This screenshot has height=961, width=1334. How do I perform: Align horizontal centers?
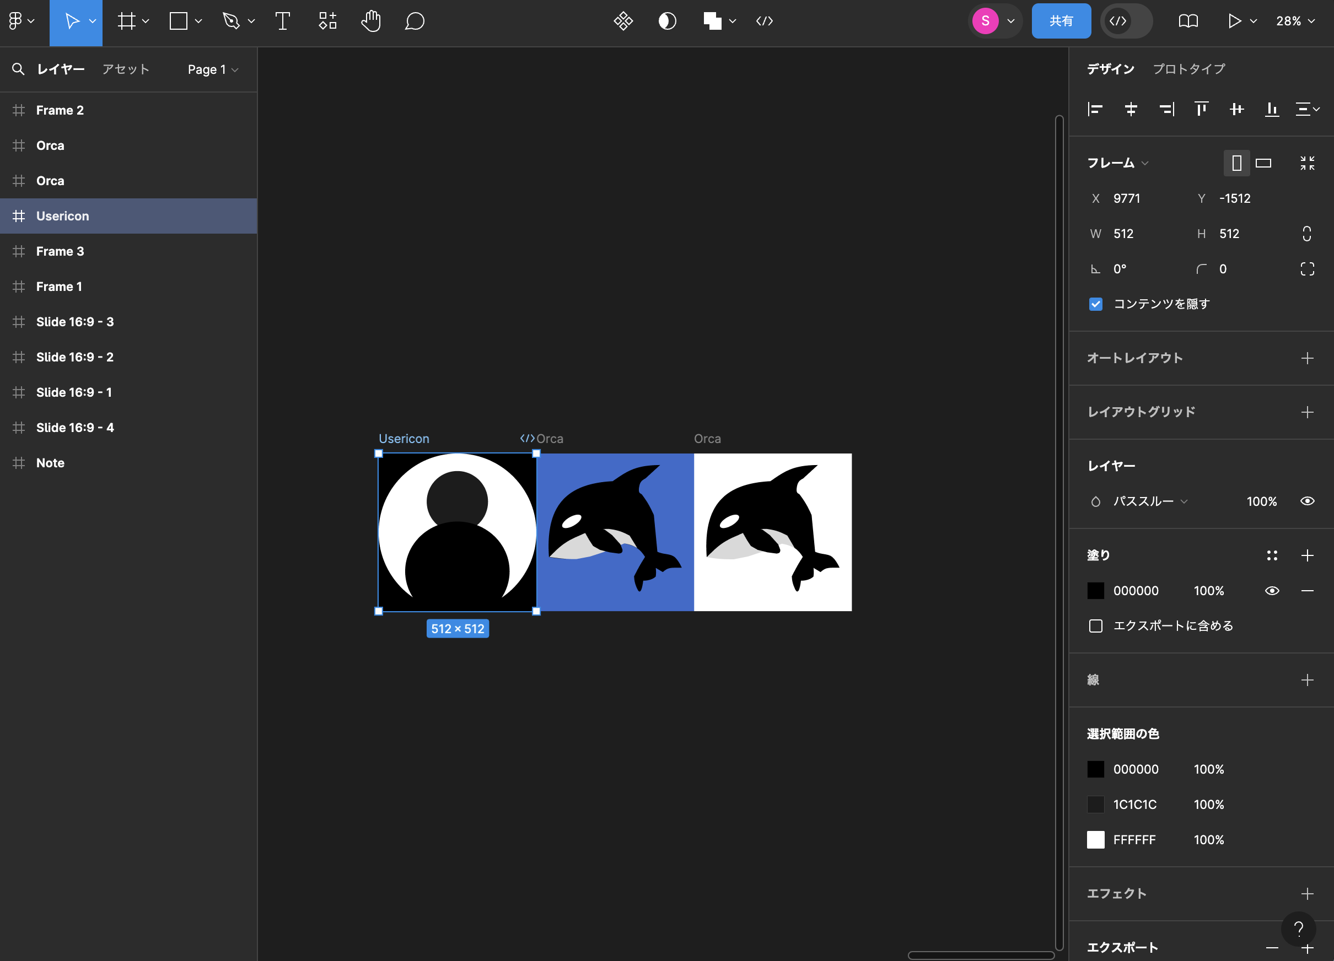click(1131, 109)
